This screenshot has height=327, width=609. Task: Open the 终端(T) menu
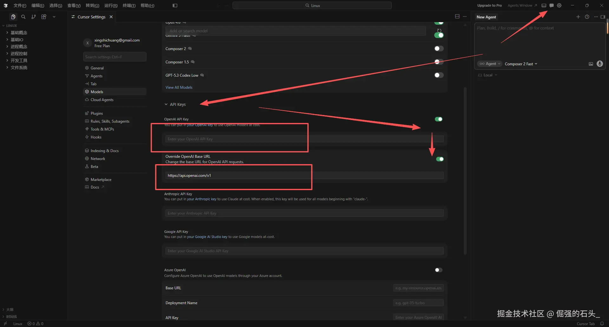point(129,5)
